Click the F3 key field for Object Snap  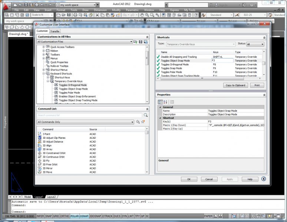[x=222, y=60]
